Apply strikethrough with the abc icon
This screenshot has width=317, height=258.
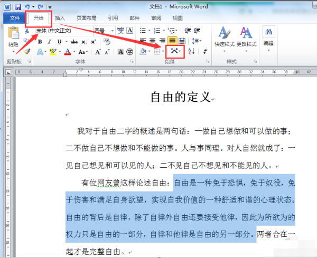tap(74, 42)
